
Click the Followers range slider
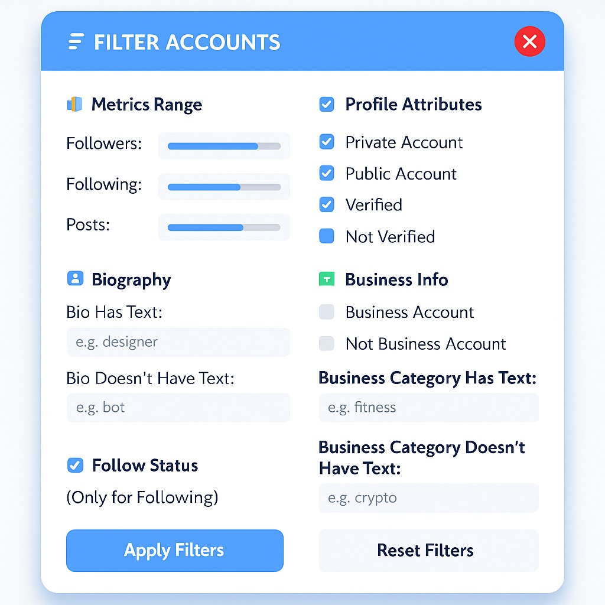click(x=224, y=146)
